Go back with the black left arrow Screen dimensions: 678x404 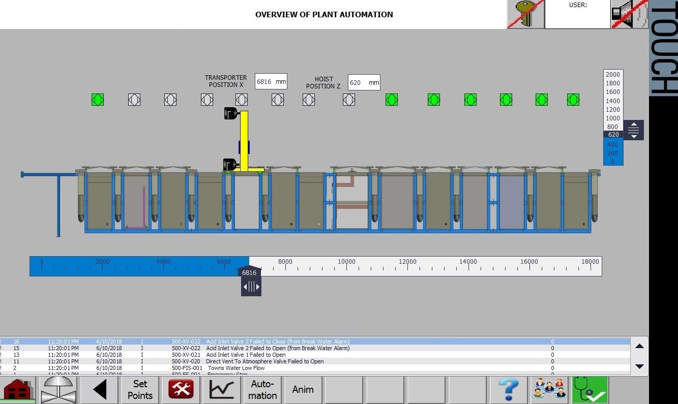[99, 390]
